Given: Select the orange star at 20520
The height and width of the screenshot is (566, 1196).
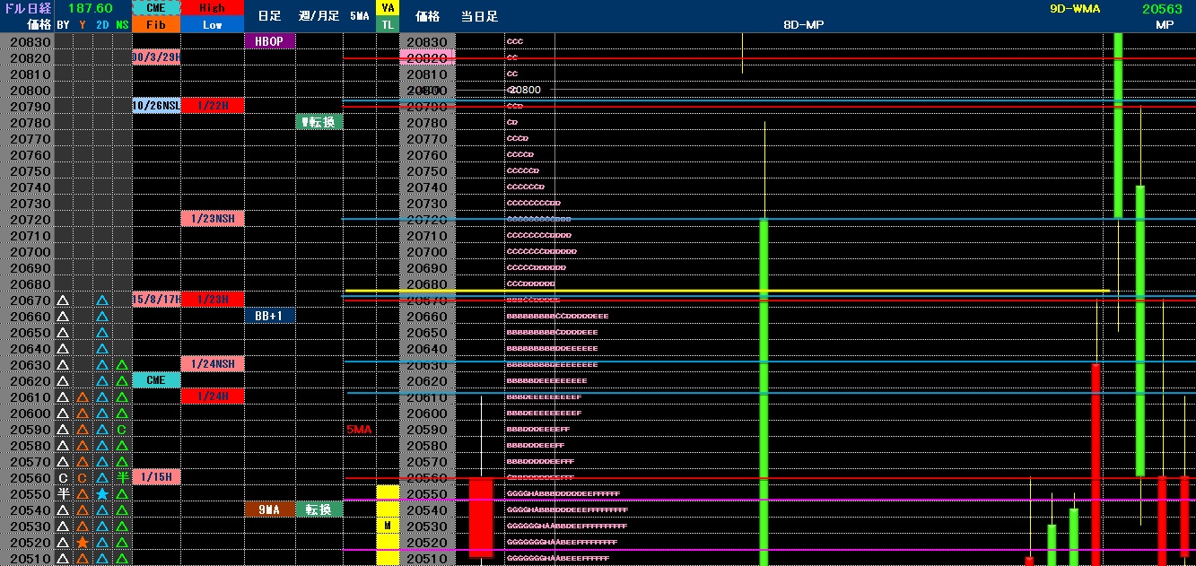Looking at the screenshot, I should (x=83, y=542).
